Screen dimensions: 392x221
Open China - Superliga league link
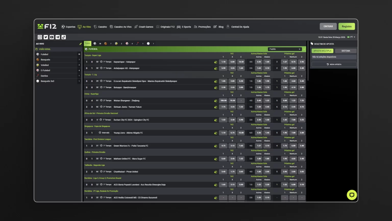coord(92,94)
